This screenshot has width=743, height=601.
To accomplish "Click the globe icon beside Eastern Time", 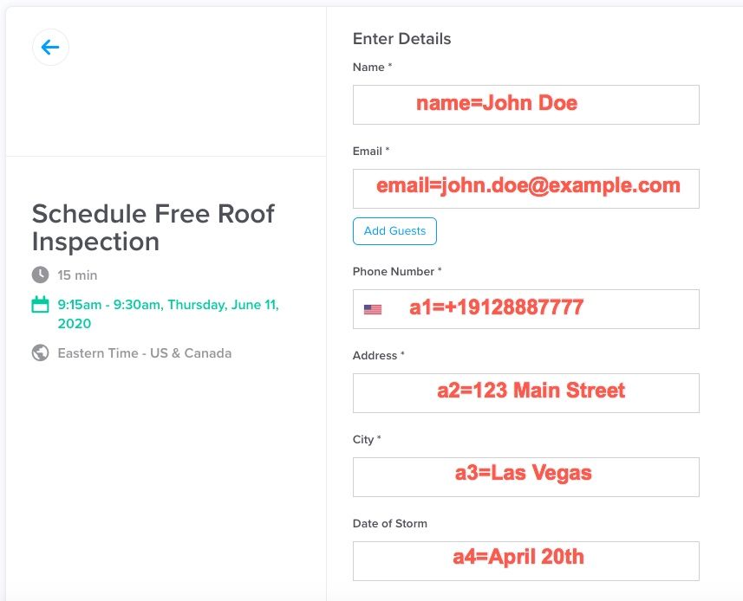I will coord(40,353).
